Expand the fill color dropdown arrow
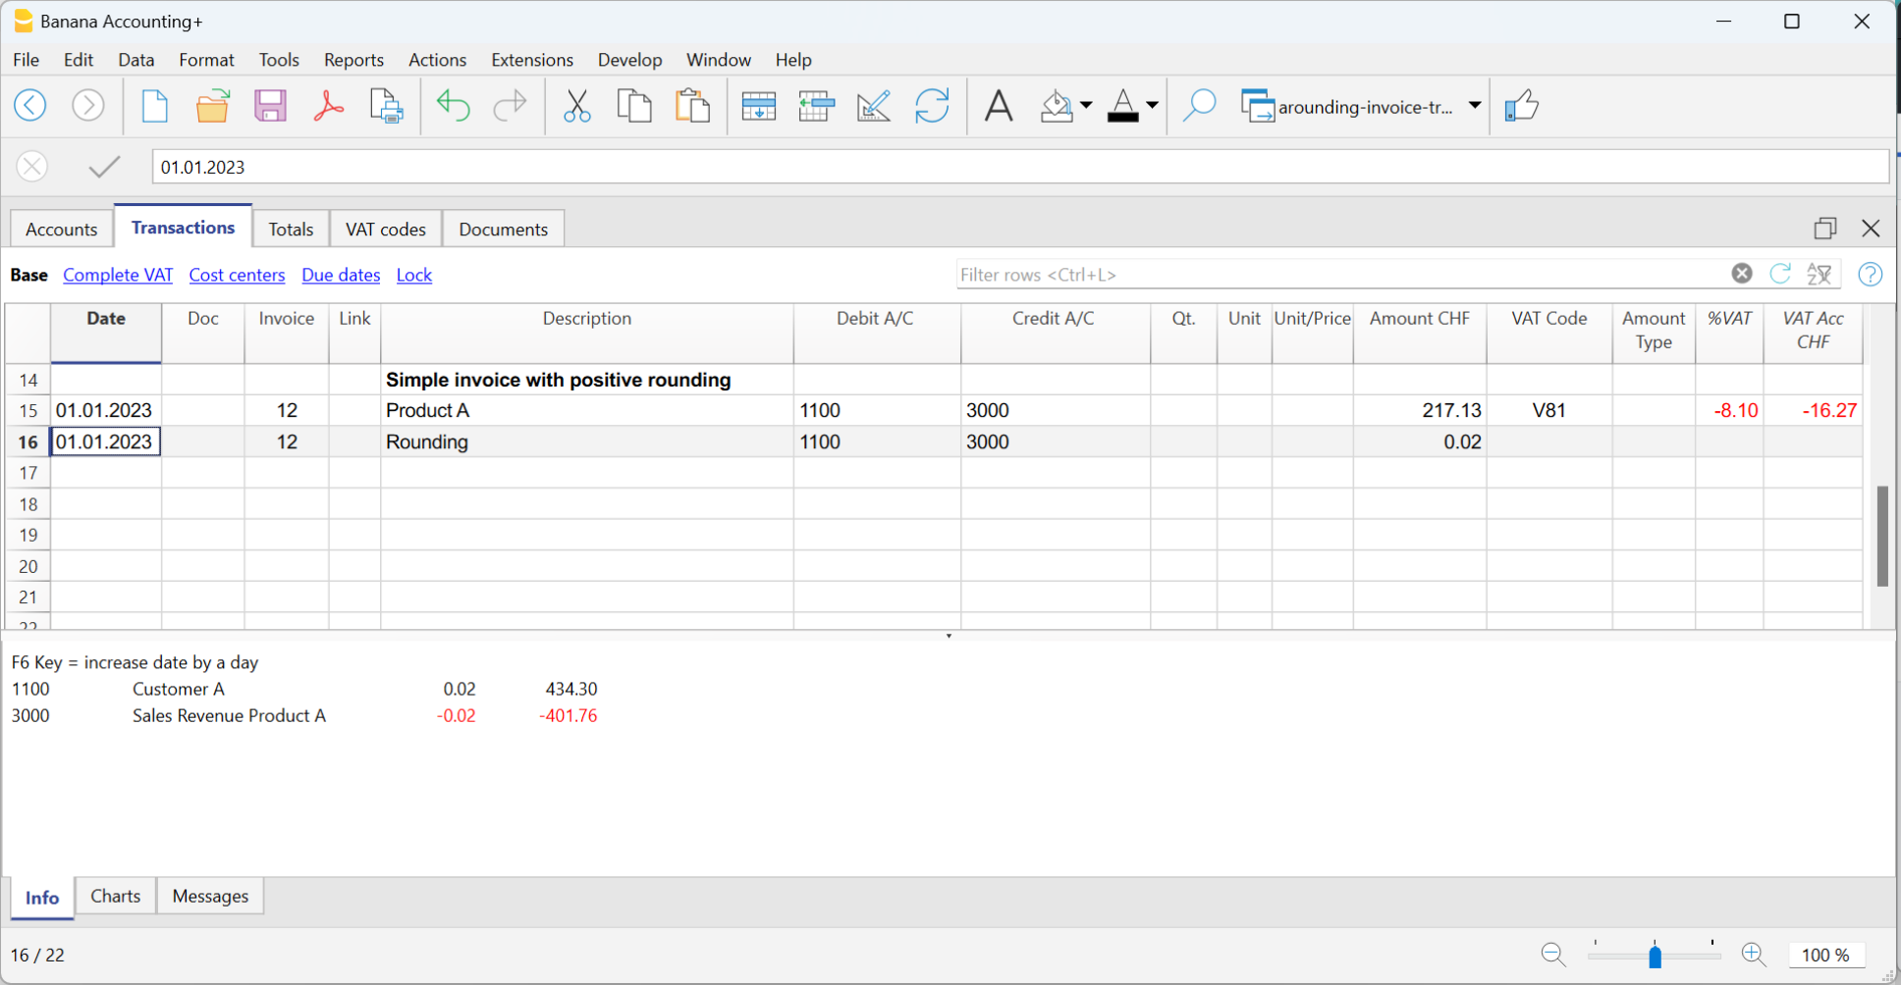Viewport: 1901px width, 985px height. (1086, 106)
